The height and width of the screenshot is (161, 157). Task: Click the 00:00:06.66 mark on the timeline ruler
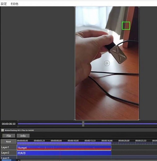[56, 141]
